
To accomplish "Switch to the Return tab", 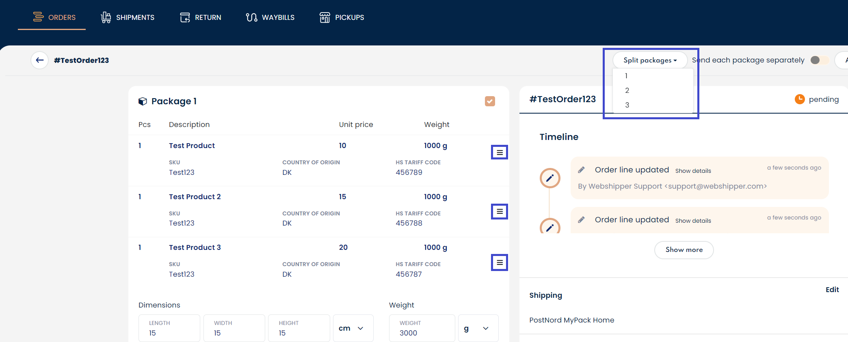I will click(x=201, y=17).
